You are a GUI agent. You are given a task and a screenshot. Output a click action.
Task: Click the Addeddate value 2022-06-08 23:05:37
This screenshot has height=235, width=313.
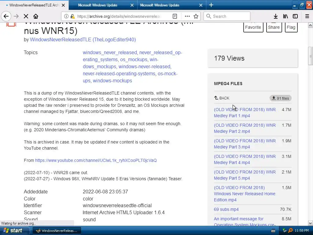[105, 192]
